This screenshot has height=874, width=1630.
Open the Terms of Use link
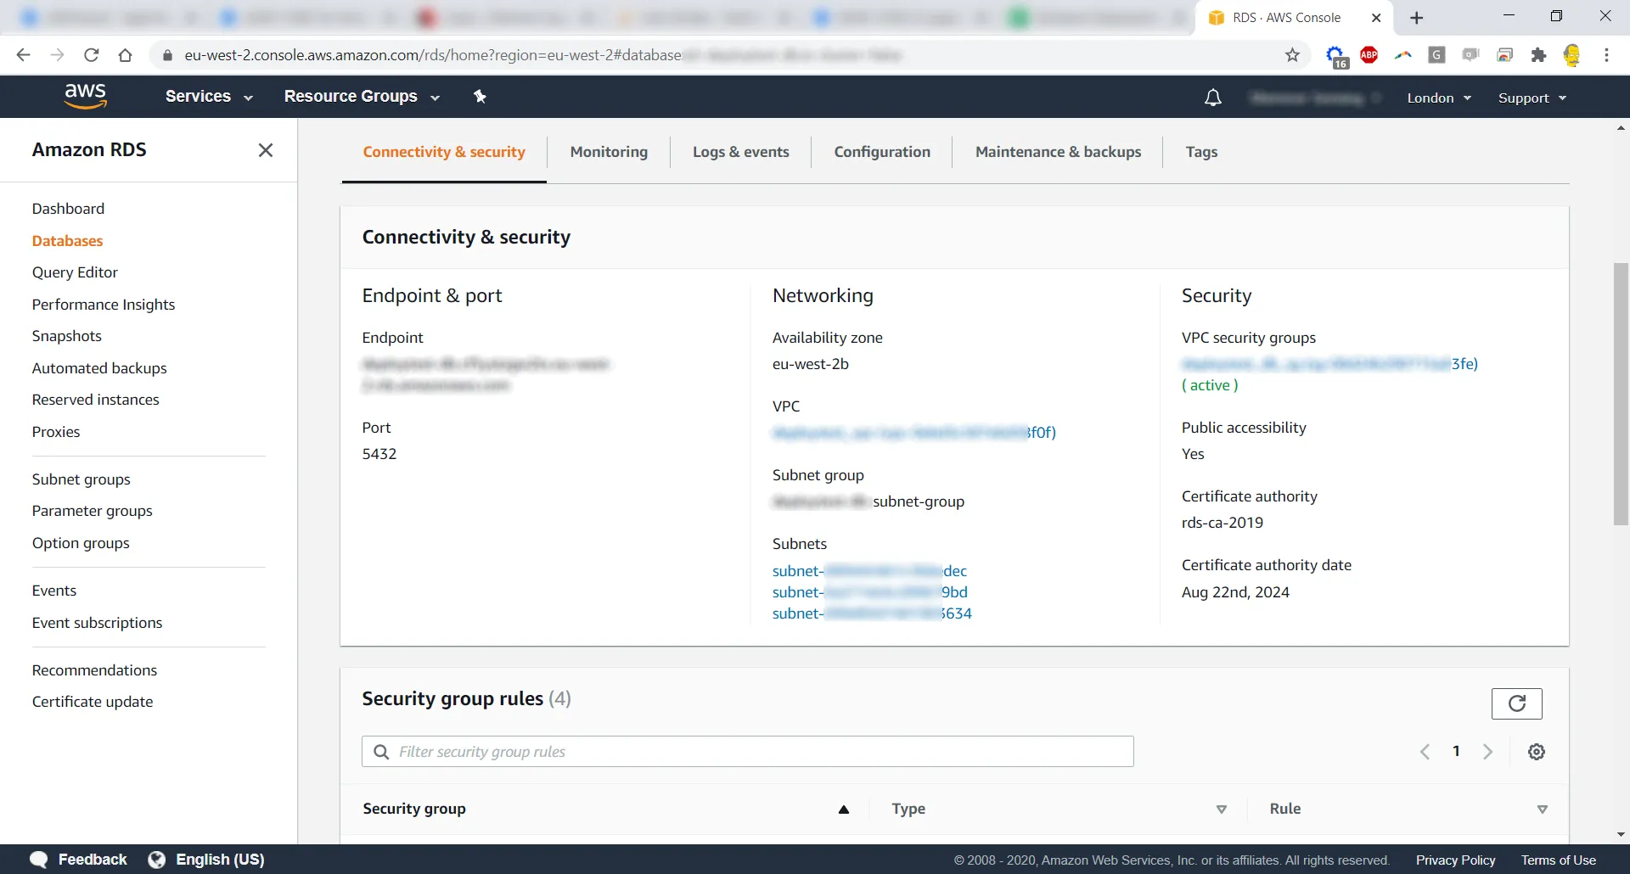click(x=1558, y=860)
